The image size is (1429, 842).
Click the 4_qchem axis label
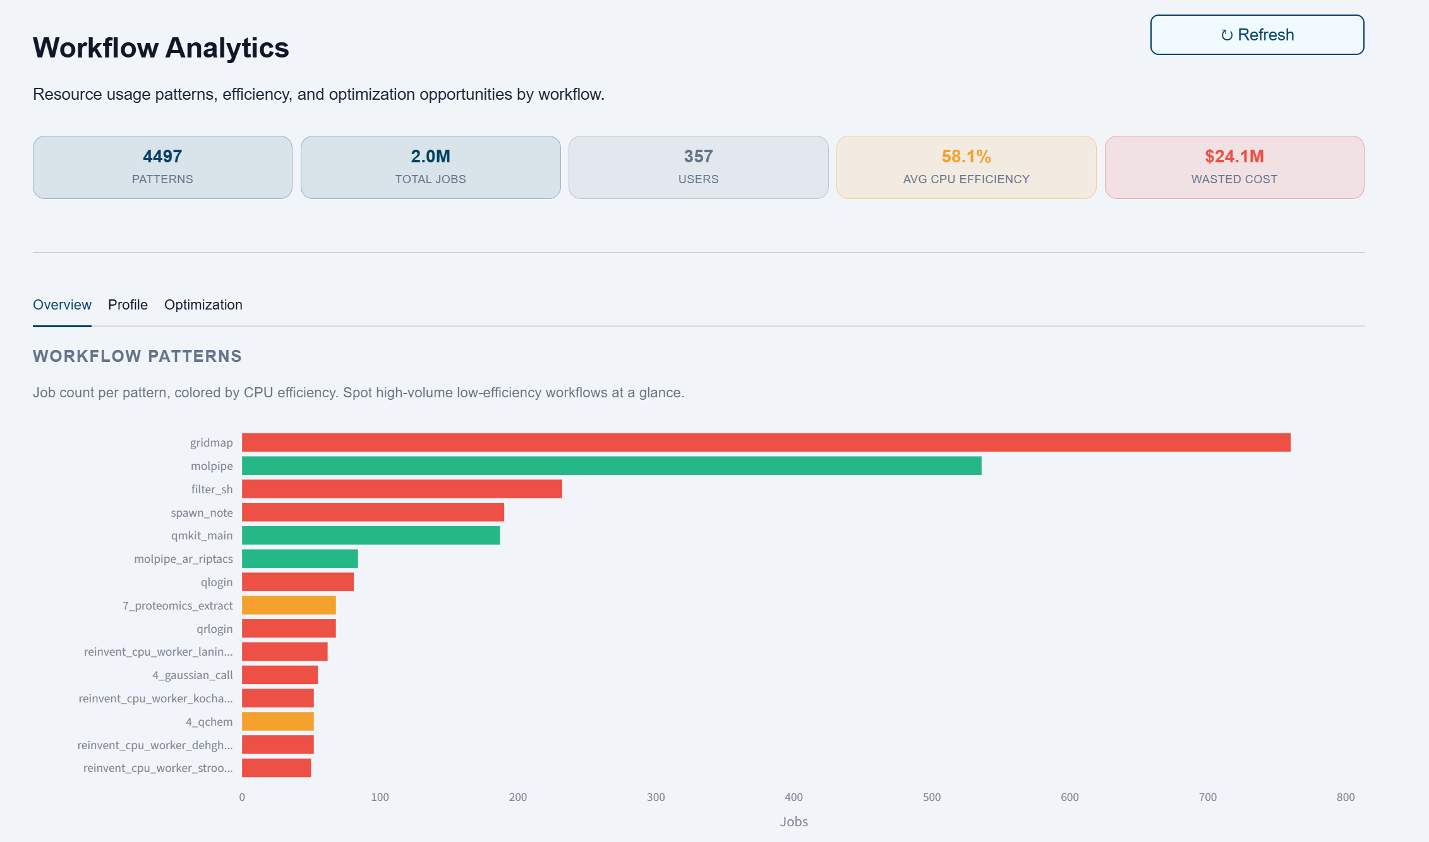pyautogui.click(x=209, y=722)
